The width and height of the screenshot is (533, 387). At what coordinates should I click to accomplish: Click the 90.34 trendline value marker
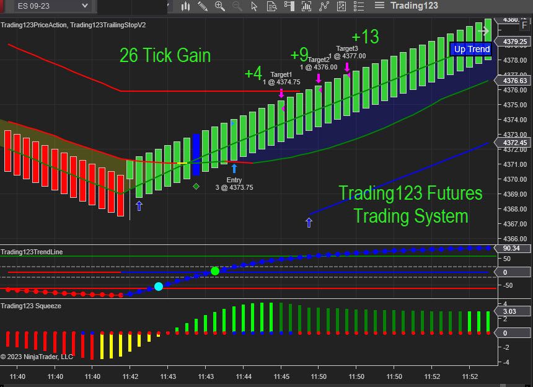pos(511,248)
